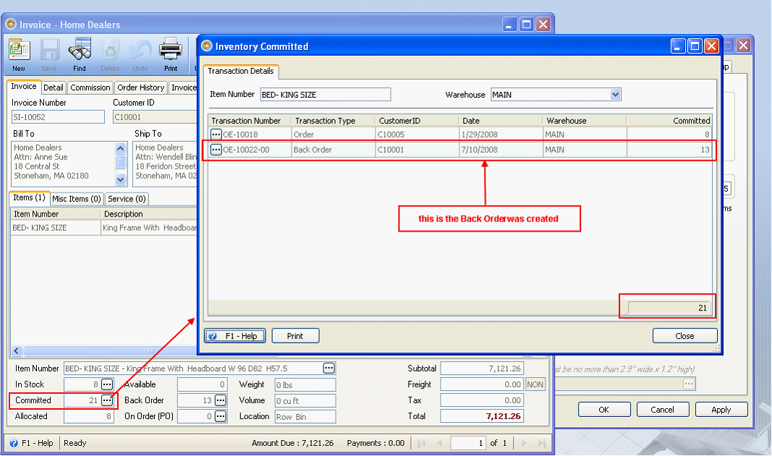Open the Back Order quantity lookup
This screenshot has height=456, width=772.
[x=221, y=400]
